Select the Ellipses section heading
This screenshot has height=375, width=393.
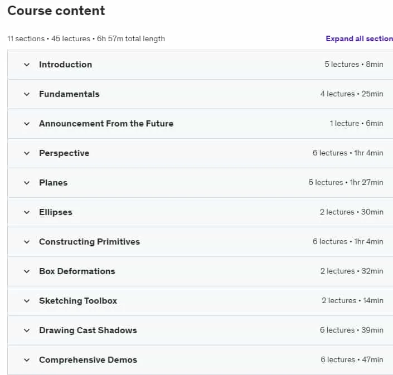tap(56, 212)
